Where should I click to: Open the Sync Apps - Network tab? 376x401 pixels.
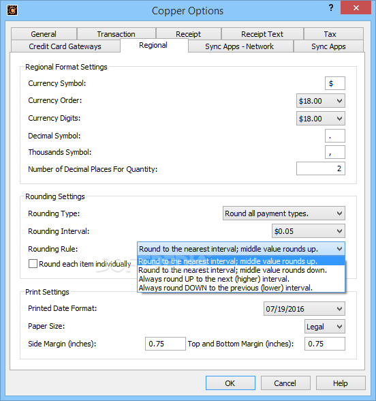[x=240, y=46]
